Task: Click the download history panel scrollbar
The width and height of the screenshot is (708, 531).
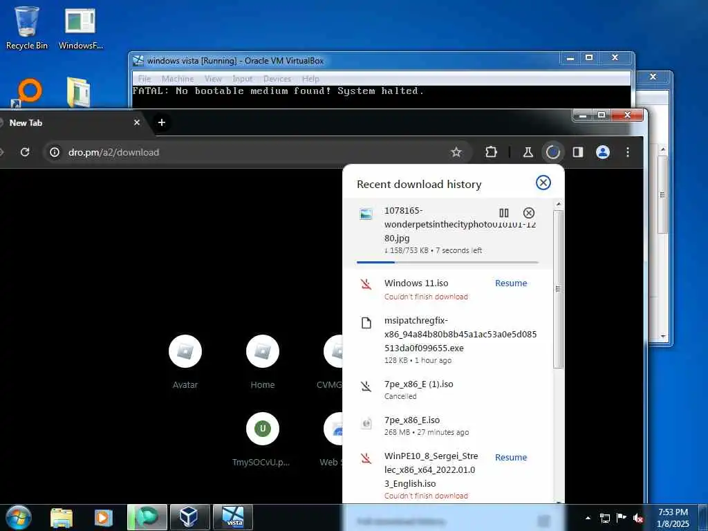Action: tap(559, 289)
